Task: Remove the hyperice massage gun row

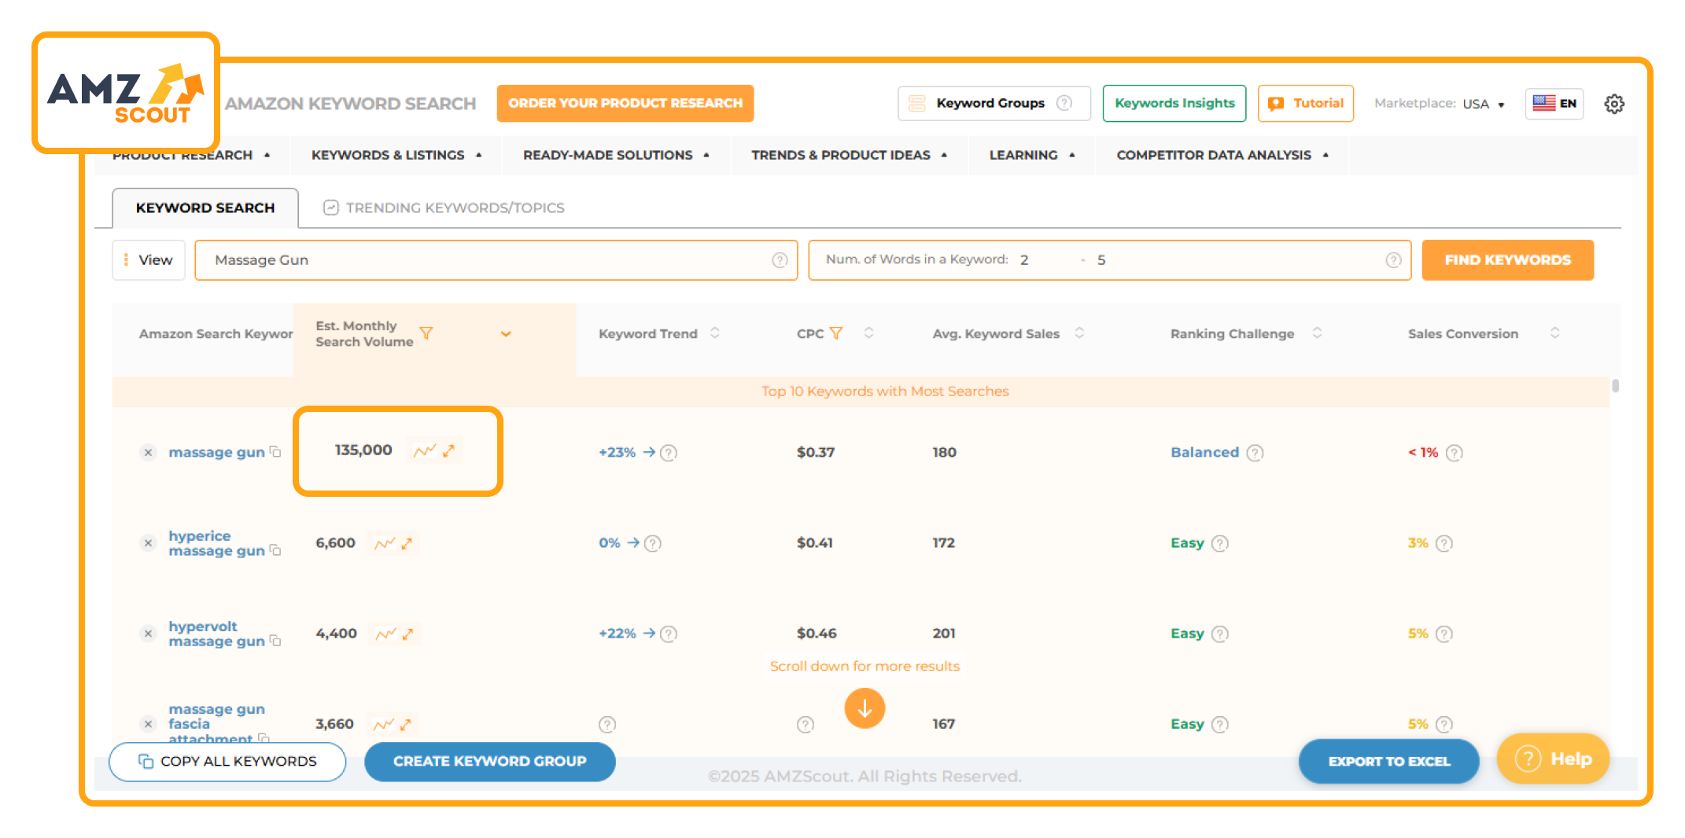Action: (x=148, y=543)
